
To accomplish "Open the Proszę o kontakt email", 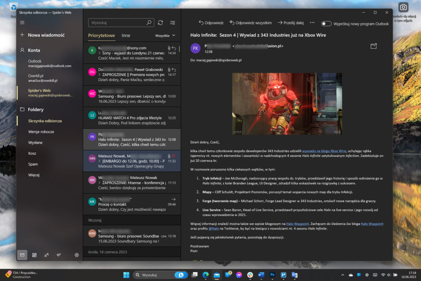I will pyautogui.click(x=132, y=204).
